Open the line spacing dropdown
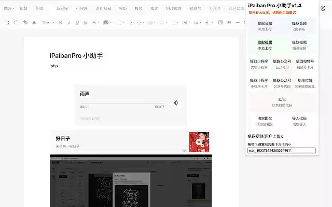 (x=174, y=22)
